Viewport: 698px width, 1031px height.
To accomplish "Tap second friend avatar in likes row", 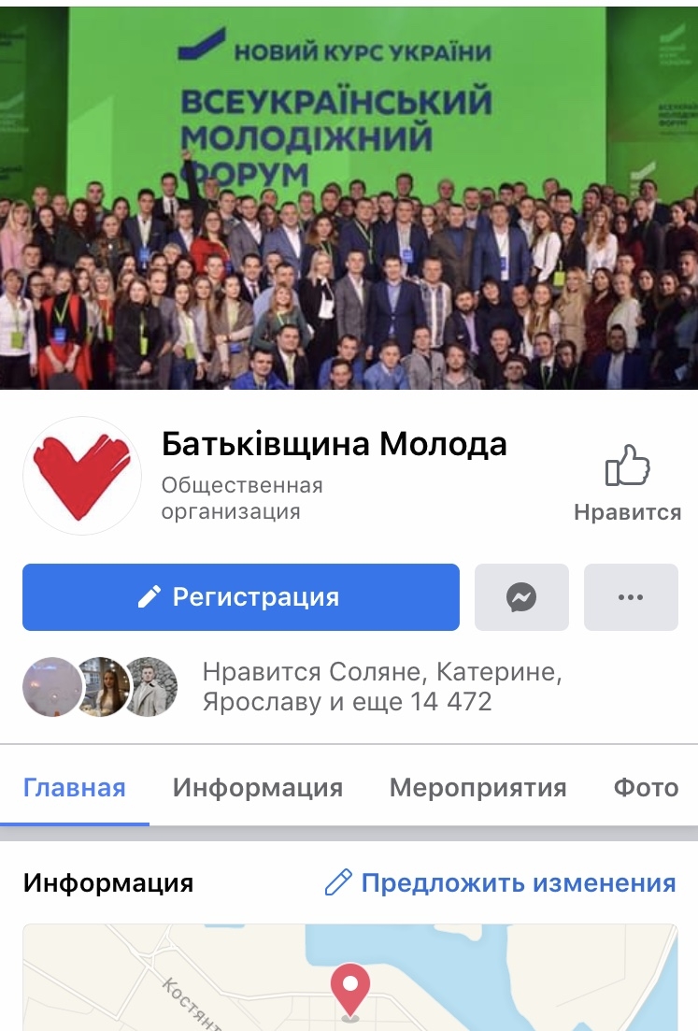I will [x=101, y=686].
